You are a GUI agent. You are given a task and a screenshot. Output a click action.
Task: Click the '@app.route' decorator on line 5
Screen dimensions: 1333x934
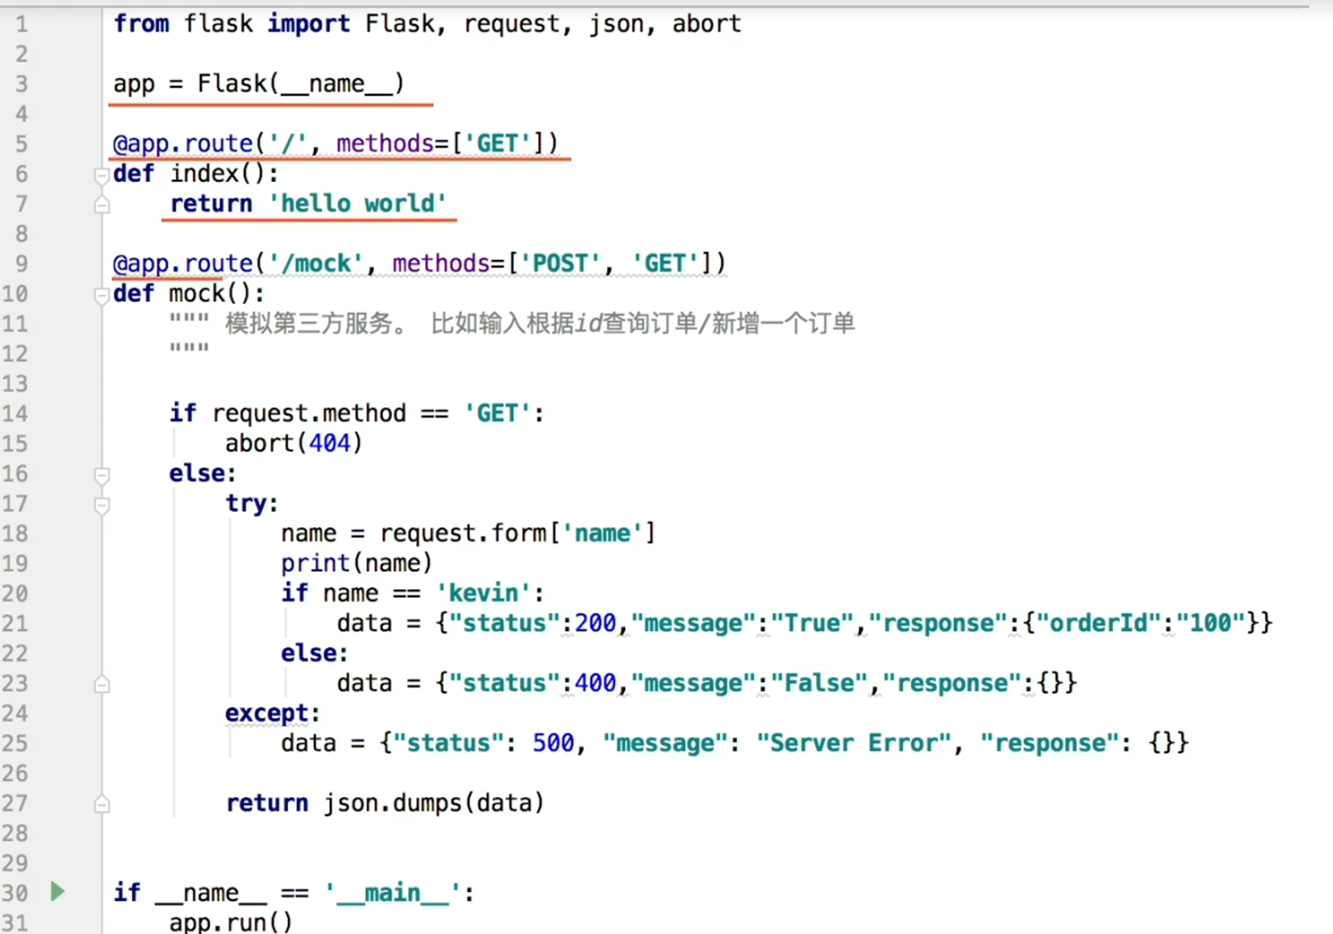pyautogui.click(x=183, y=144)
